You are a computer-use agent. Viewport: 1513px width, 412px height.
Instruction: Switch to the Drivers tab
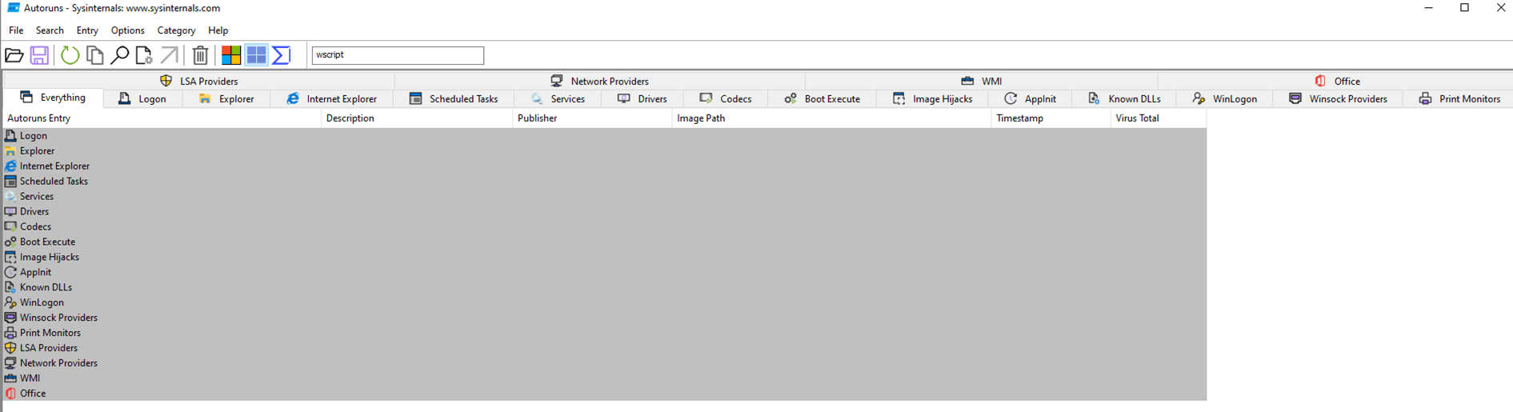[642, 99]
